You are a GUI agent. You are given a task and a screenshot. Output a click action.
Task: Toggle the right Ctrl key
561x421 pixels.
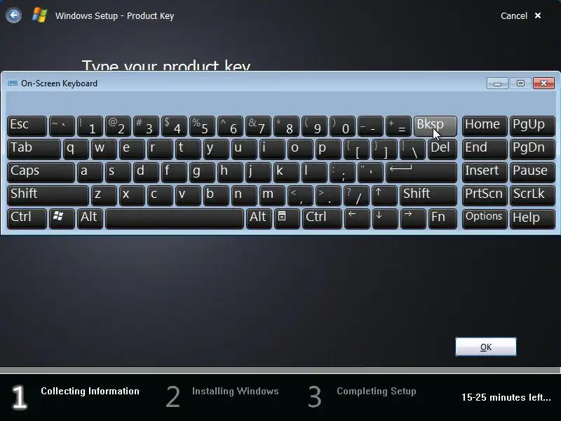[x=322, y=219]
